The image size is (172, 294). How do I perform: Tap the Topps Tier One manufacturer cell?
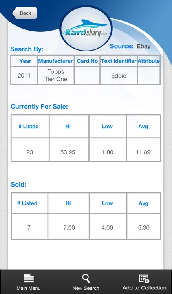click(56, 75)
